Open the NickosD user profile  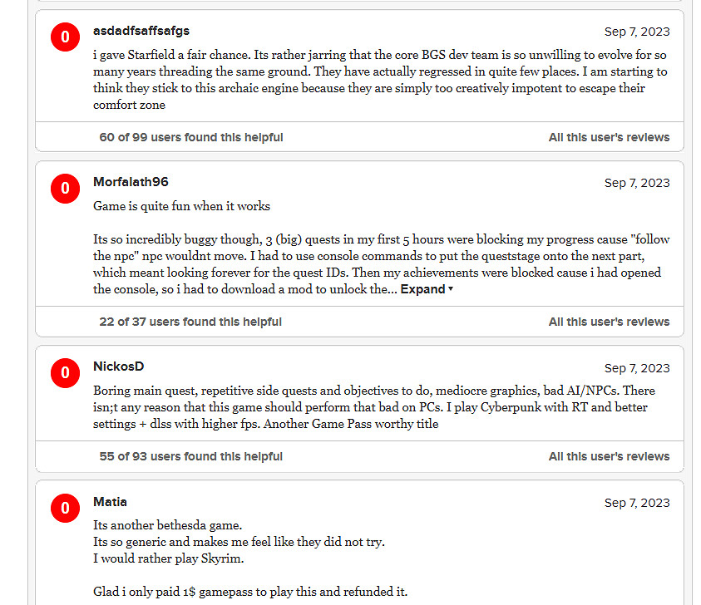tap(119, 366)
